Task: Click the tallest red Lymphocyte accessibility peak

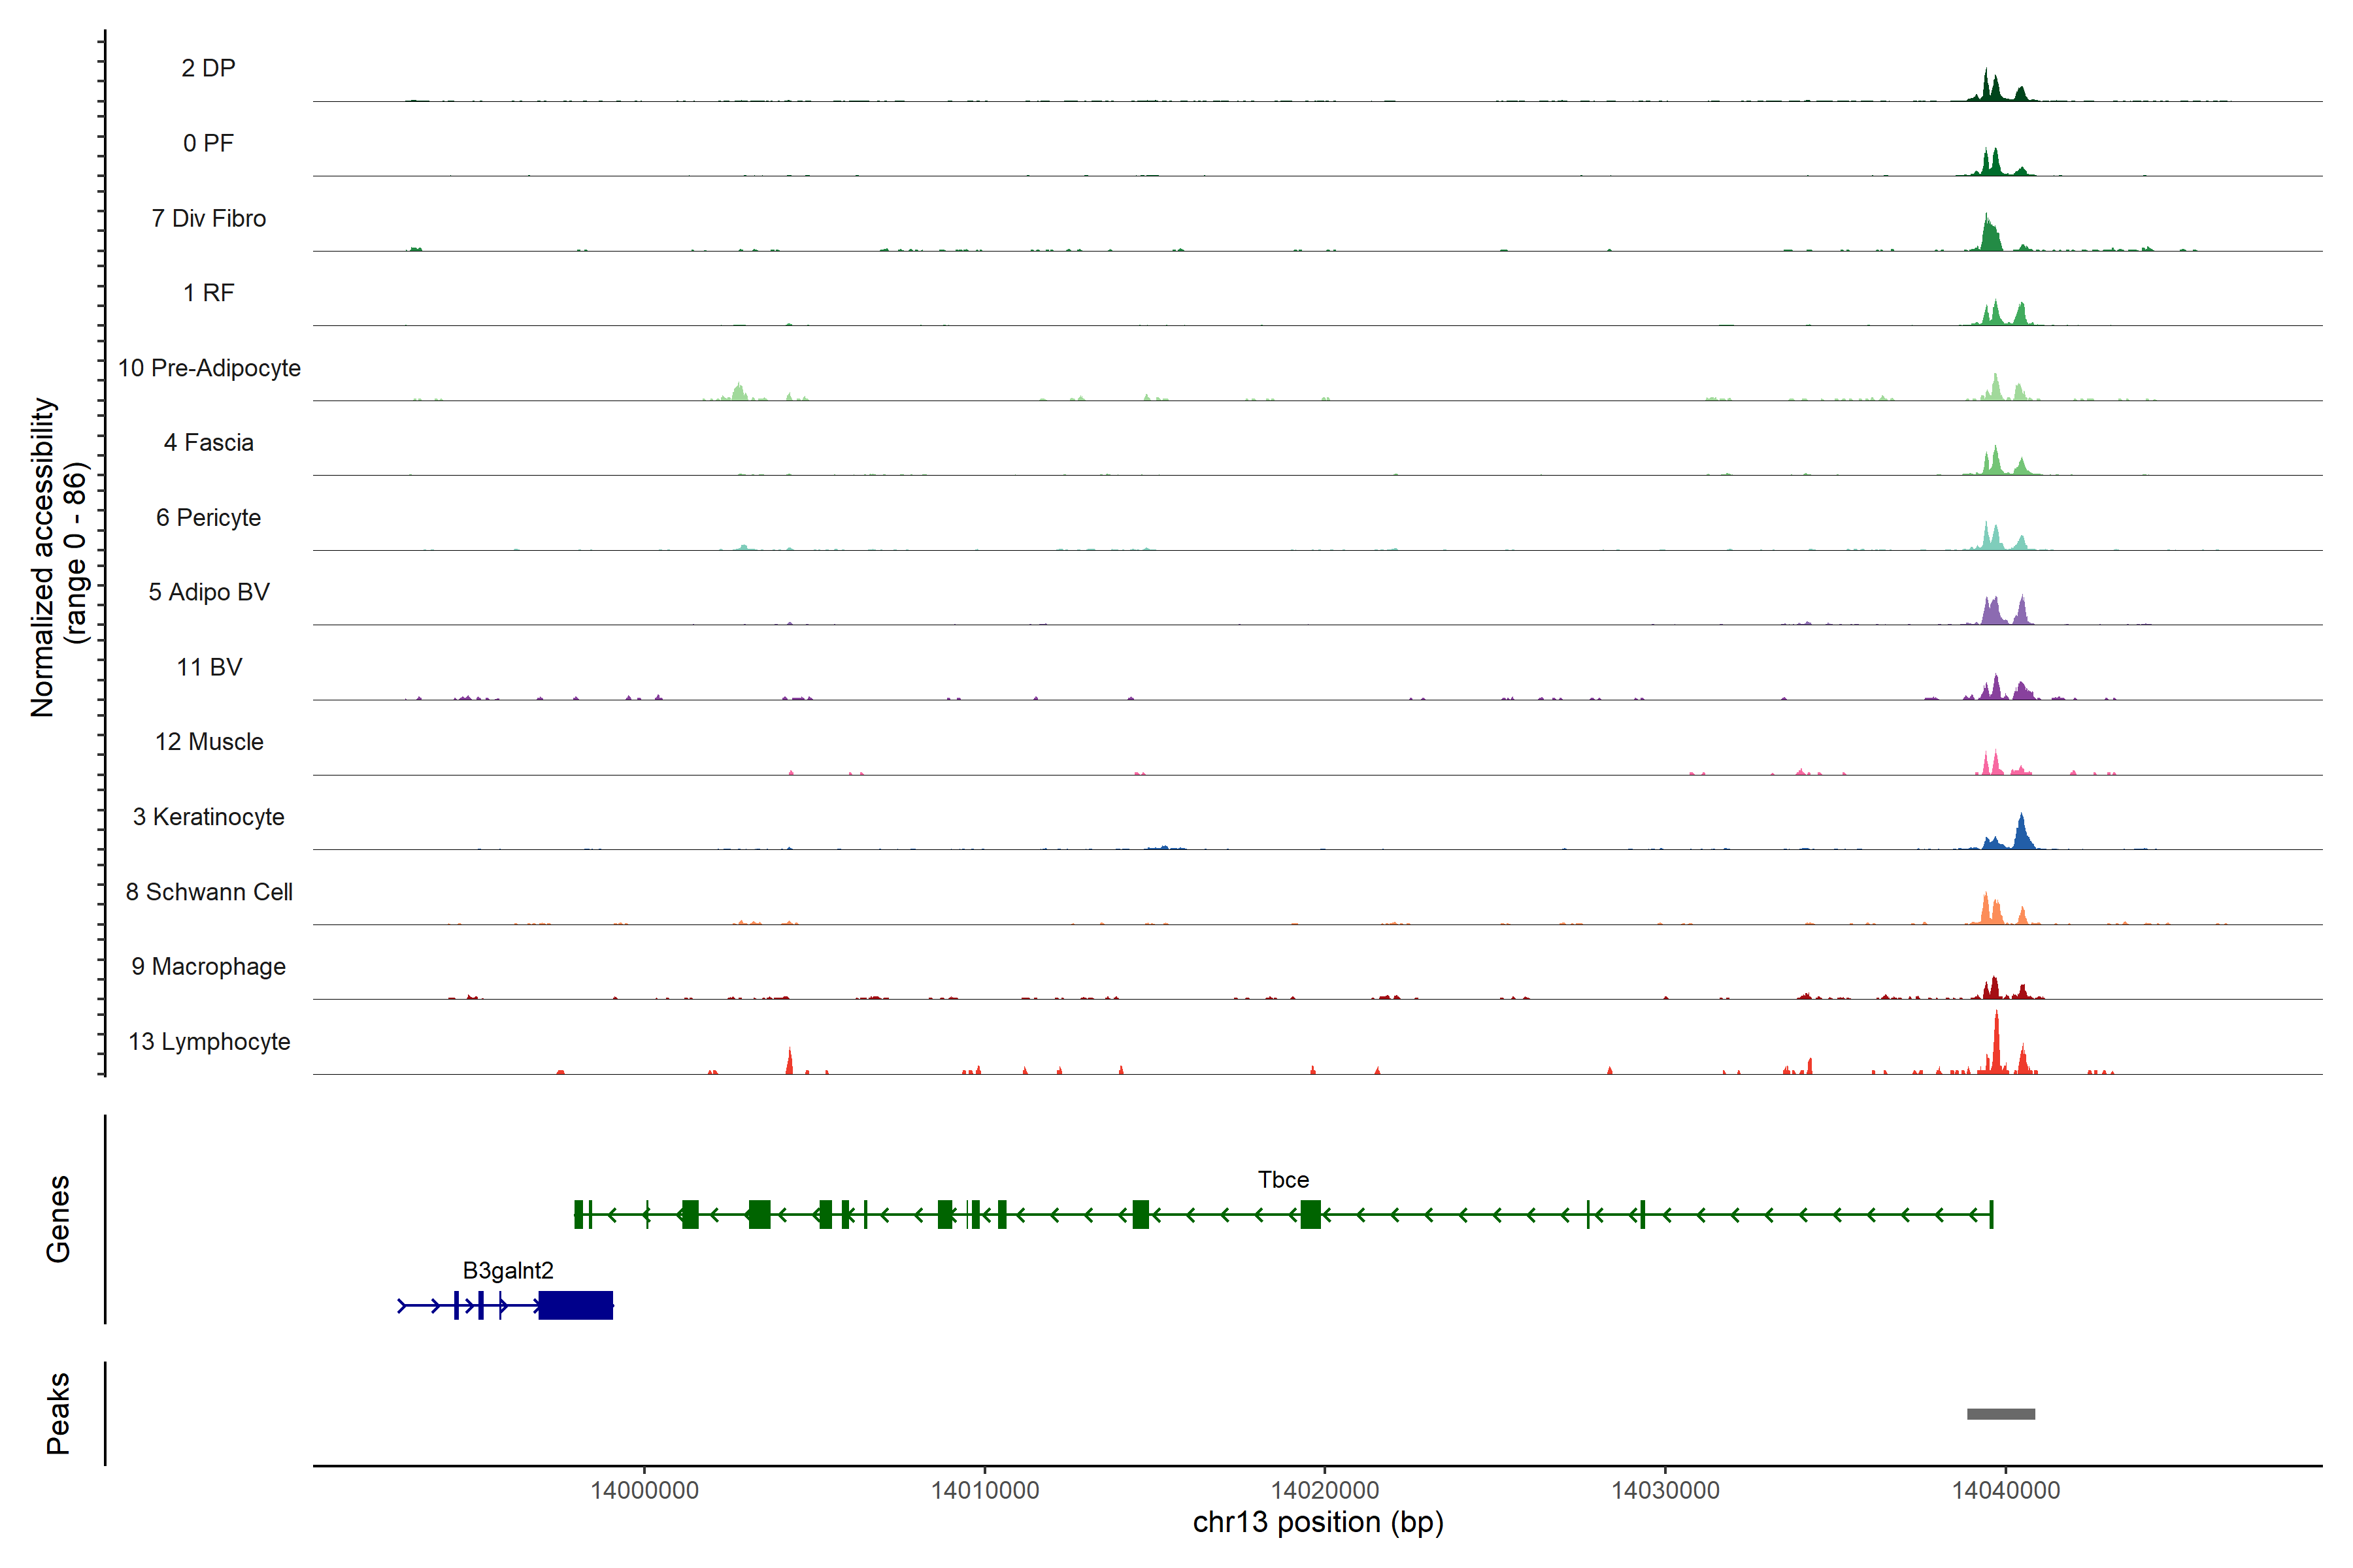Action: [x=1996, y=1045]
